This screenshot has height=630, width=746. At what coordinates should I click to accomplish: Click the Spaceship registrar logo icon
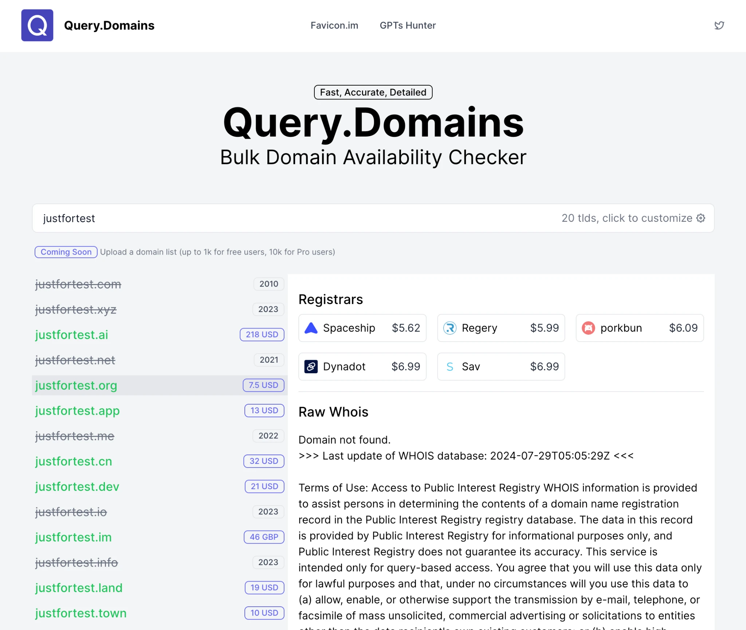pyautogui.click(x=311, y=328)
